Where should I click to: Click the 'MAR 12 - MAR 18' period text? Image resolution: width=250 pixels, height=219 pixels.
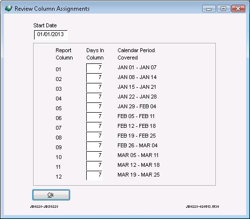(138, 165)
